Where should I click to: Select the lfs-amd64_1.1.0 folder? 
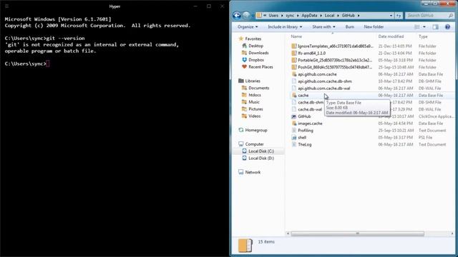[308, 53]
